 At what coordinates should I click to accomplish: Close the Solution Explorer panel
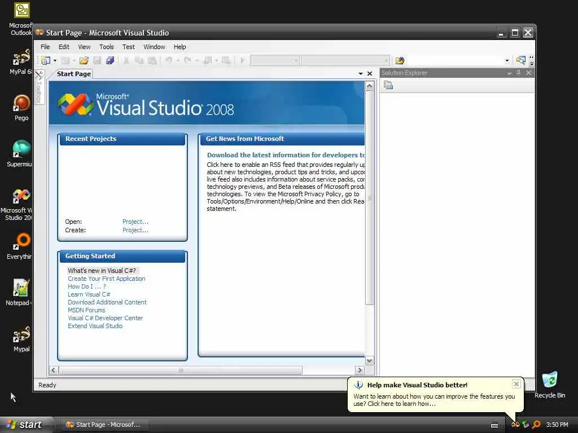coord(528,73)
